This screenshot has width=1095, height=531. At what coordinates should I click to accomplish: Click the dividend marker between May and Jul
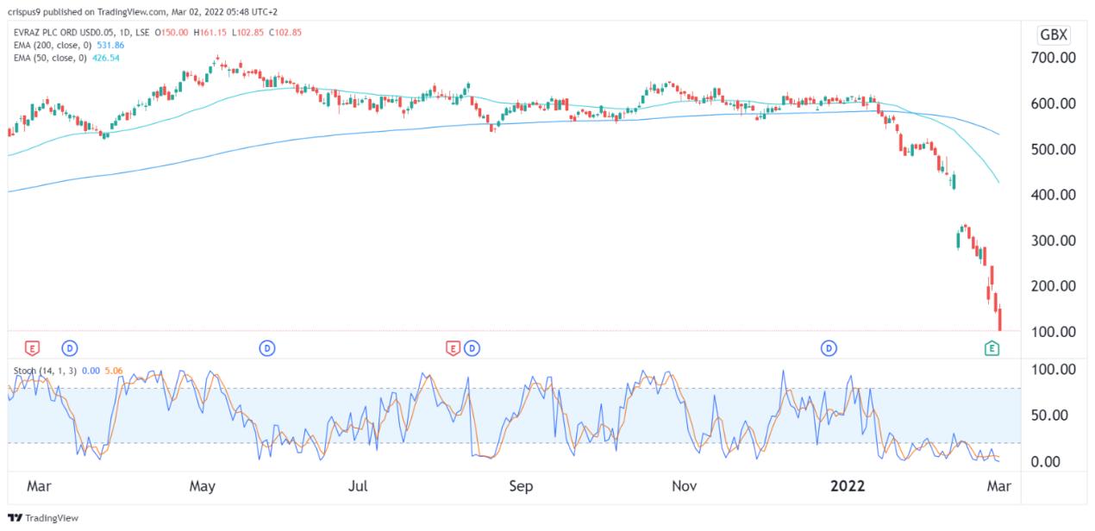267,348
